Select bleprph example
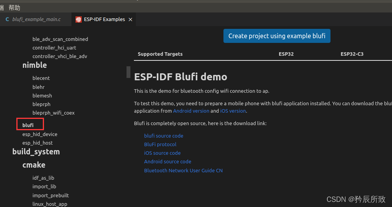Screen dimensions: 392x207 (42, 104)
